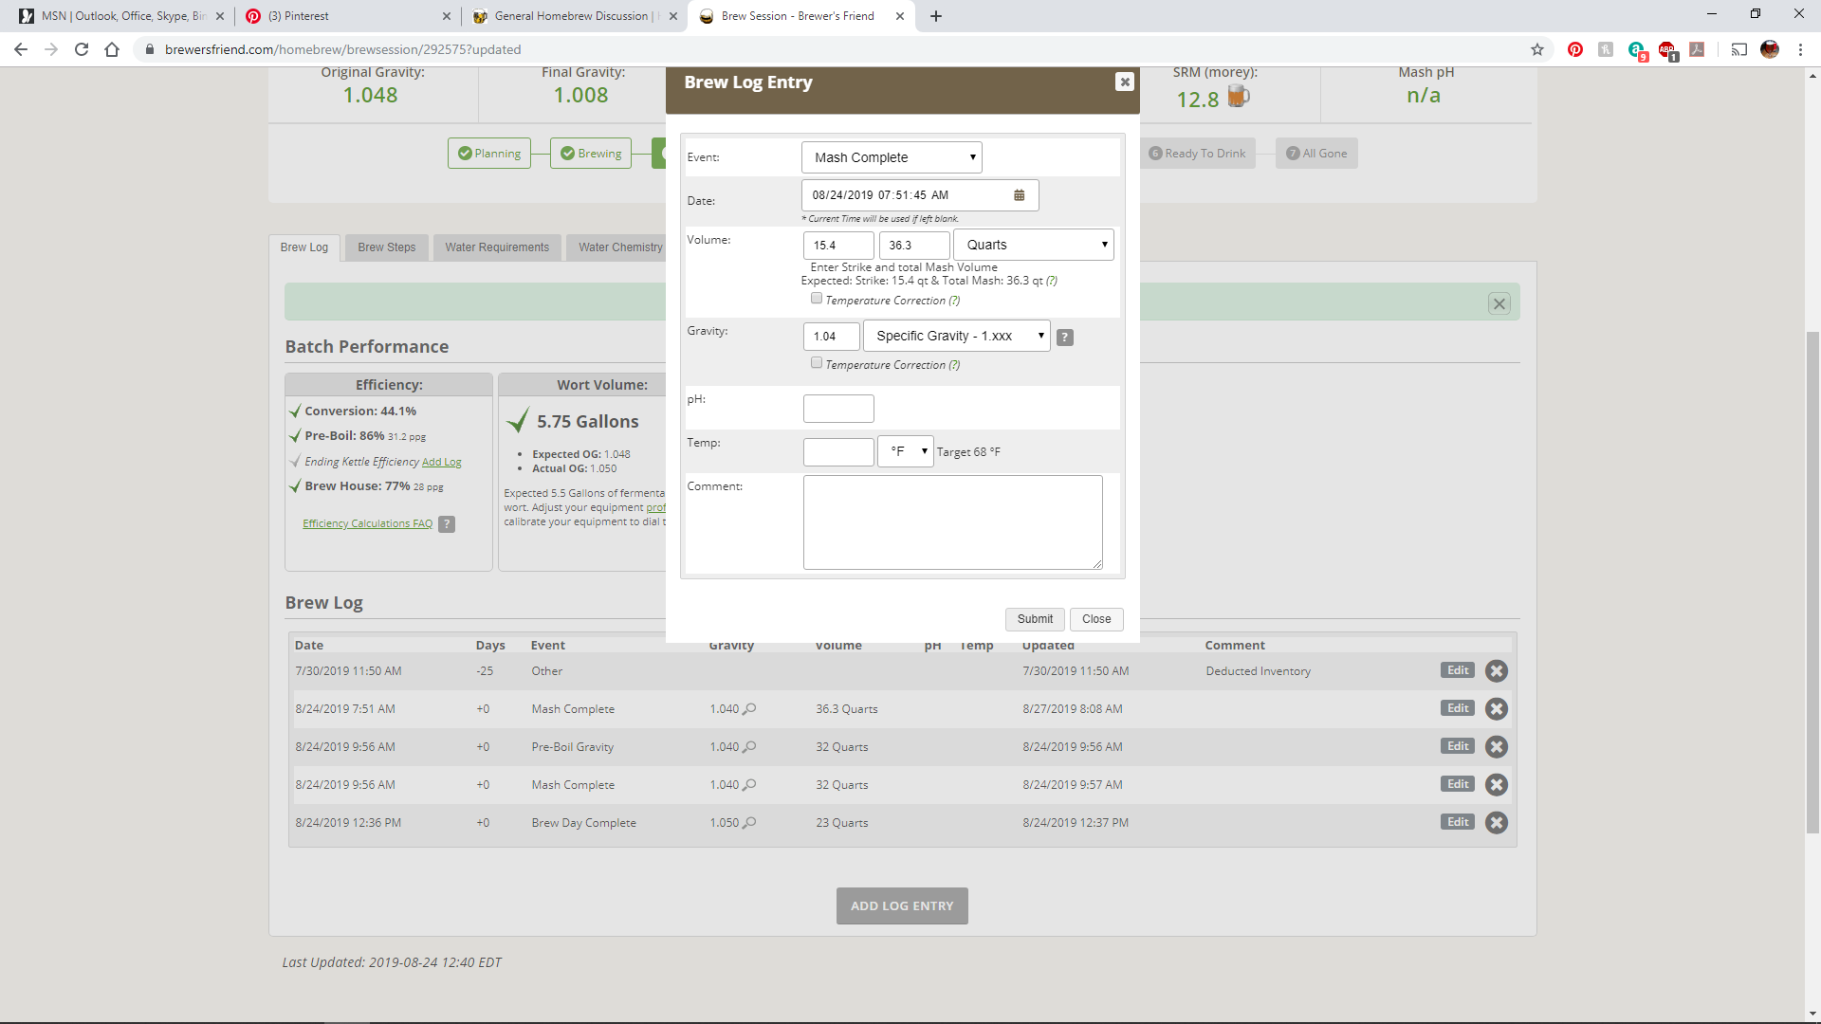Click Efficiency Calculations FAQ help icon

[x=447, y=524]
